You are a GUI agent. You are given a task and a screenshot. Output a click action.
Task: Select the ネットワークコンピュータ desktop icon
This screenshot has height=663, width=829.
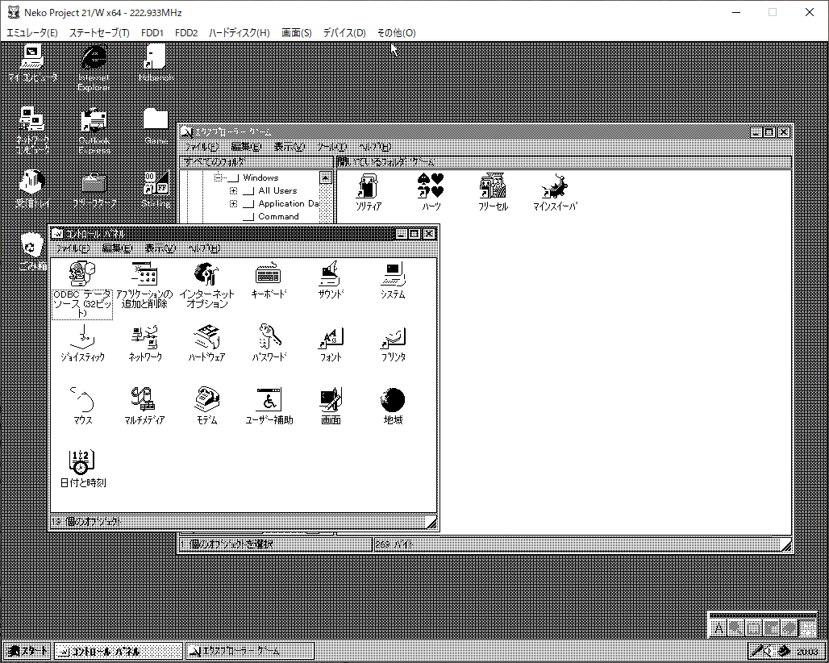click(x=33, y=131)
